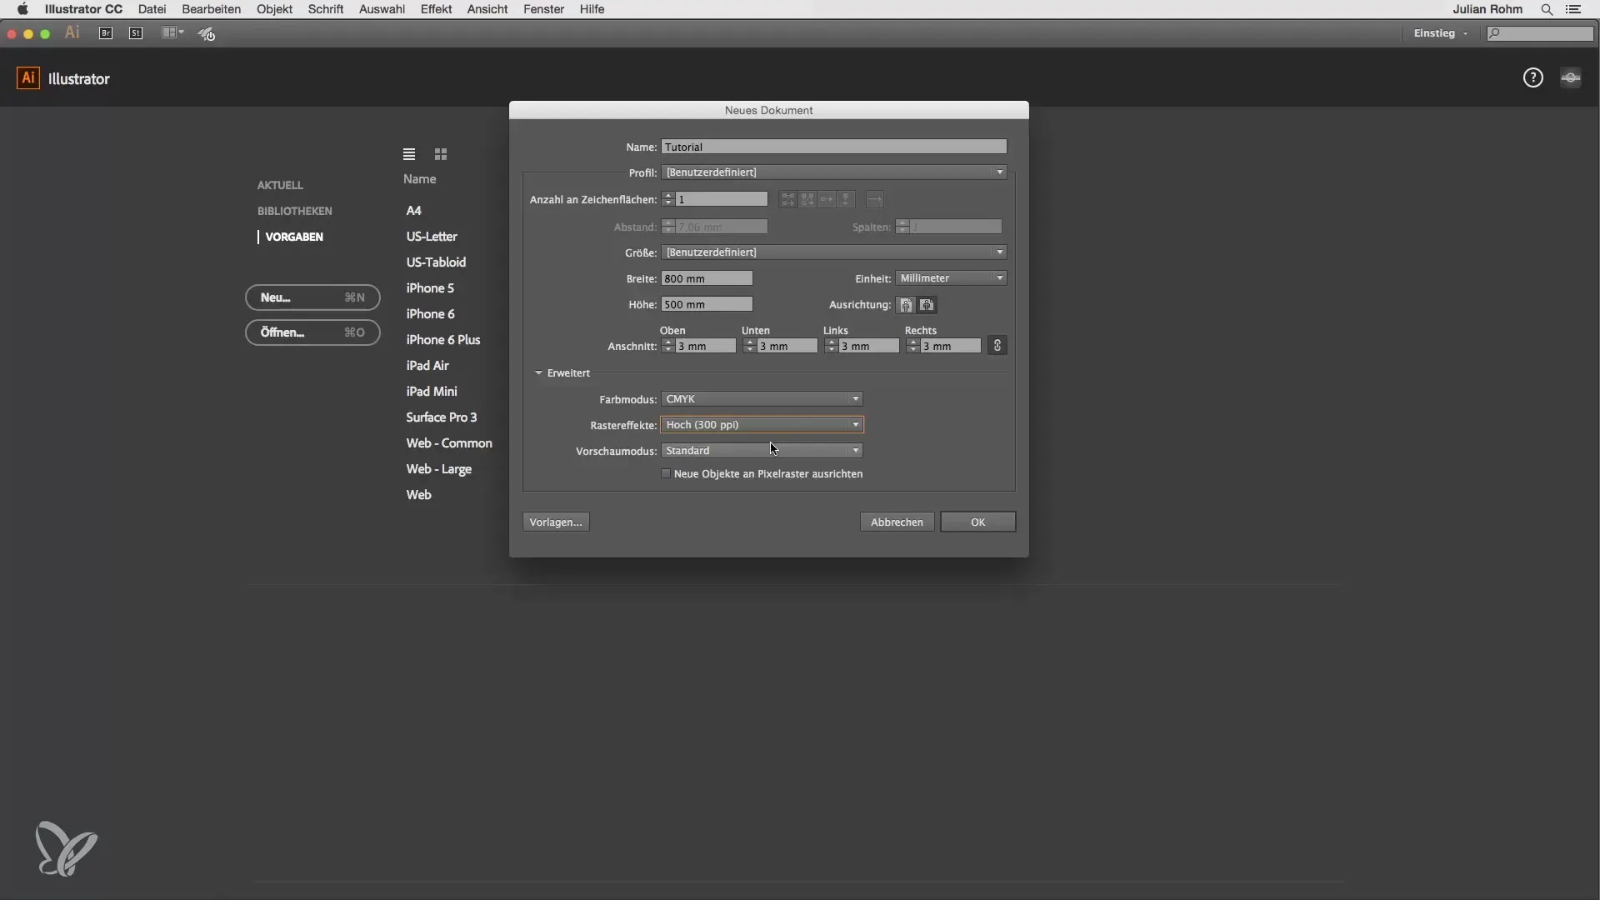The height and width of the screenshot is (900, 1600).
Task: Confirm dialog with OK button
Action: (977, 522)
